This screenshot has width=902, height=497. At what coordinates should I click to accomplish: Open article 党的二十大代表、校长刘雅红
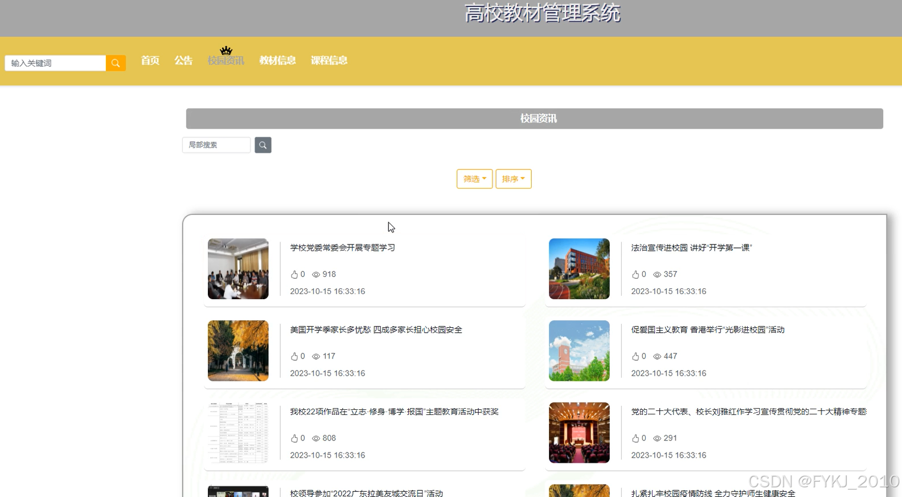pyautogui.click(x=748, y=412)
